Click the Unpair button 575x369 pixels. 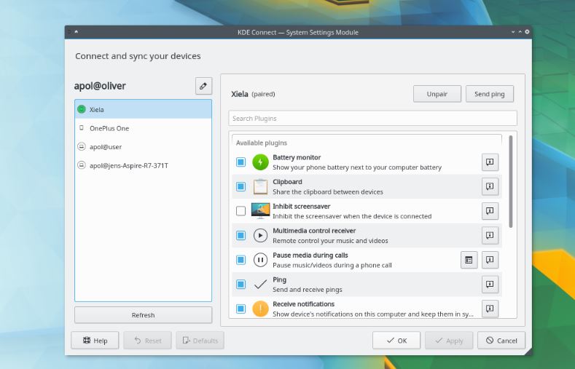point(437,94)
